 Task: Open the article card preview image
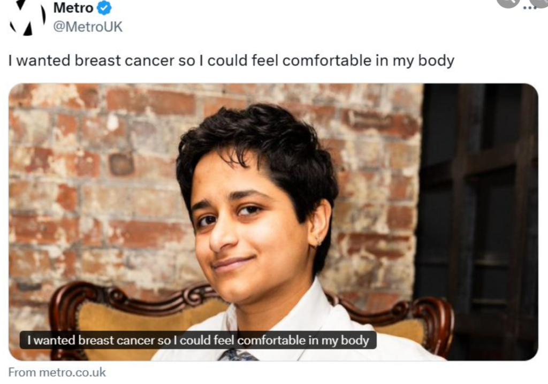coord(273,222)
